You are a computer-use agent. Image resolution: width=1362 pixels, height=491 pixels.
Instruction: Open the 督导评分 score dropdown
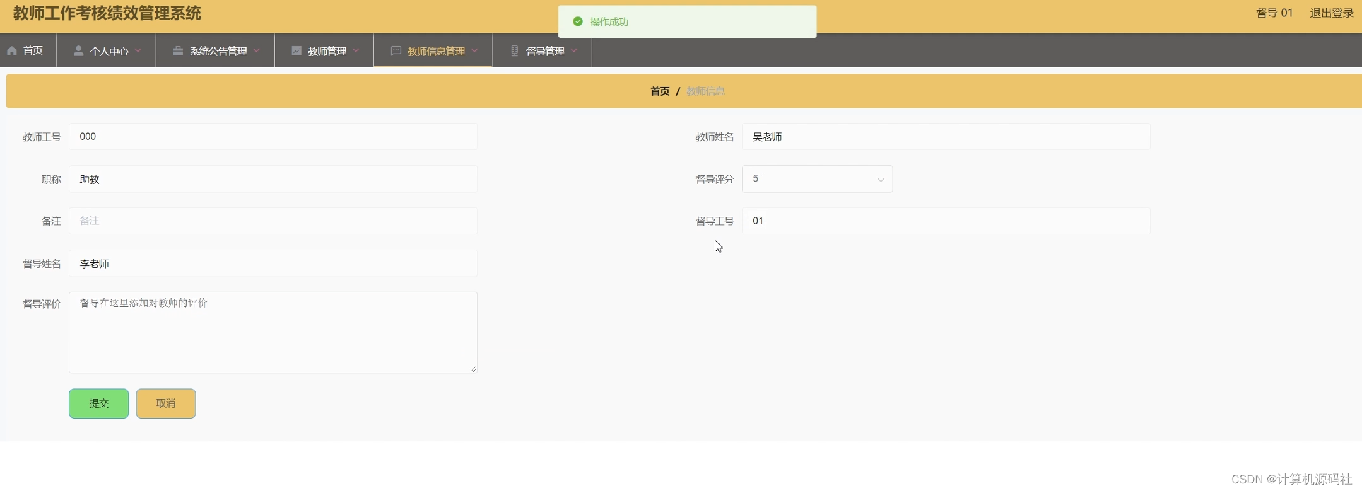[817, 179]
